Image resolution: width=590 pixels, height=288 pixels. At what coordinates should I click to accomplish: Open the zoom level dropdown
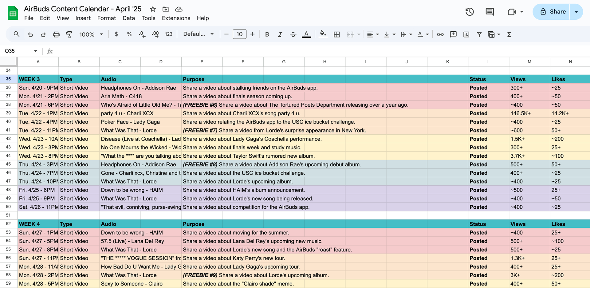coord(91,34)
